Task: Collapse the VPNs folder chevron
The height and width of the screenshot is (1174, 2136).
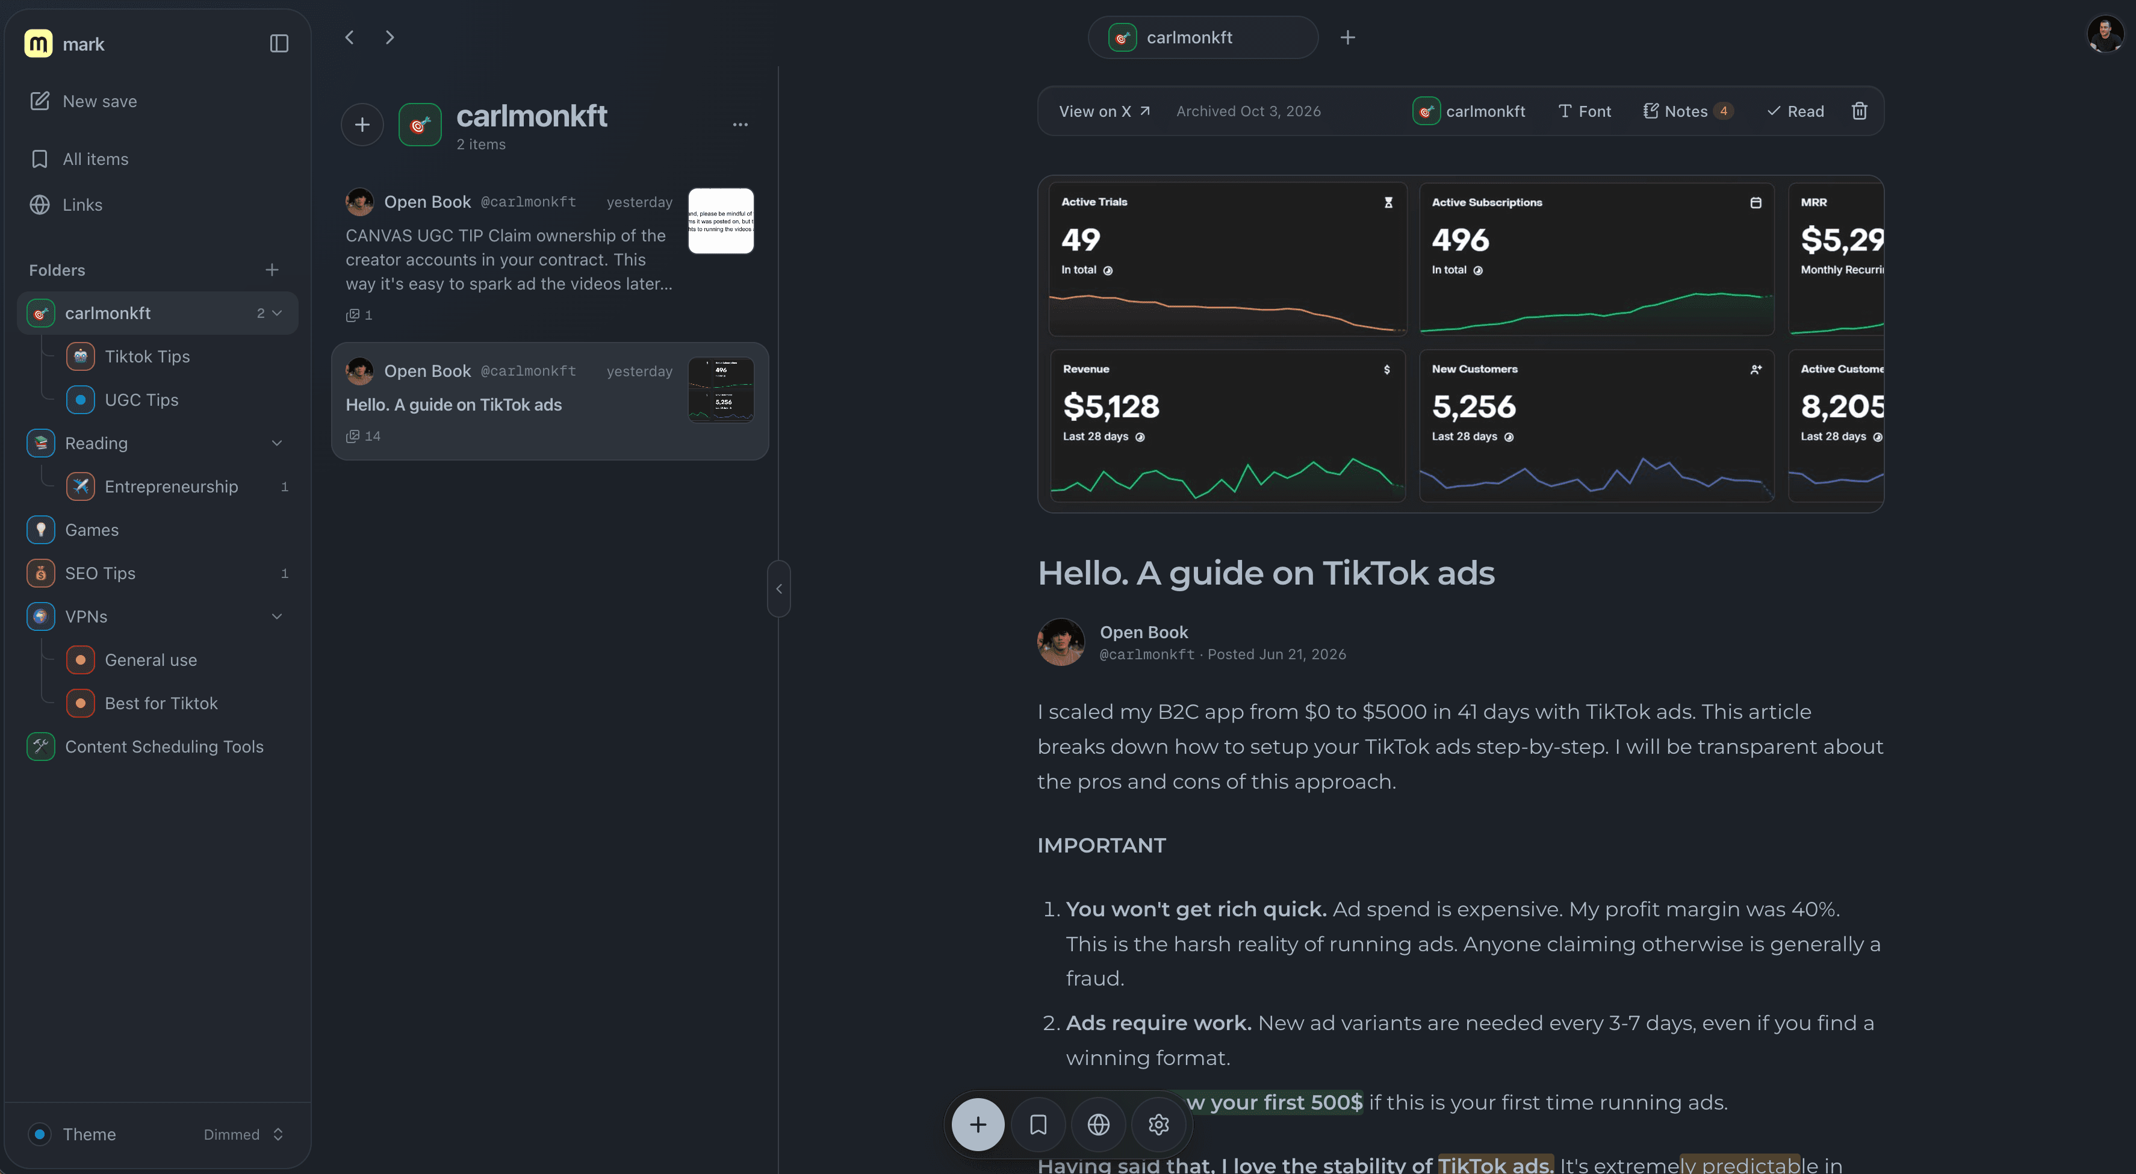Action: pyautogui.click(x=277, y=616)
